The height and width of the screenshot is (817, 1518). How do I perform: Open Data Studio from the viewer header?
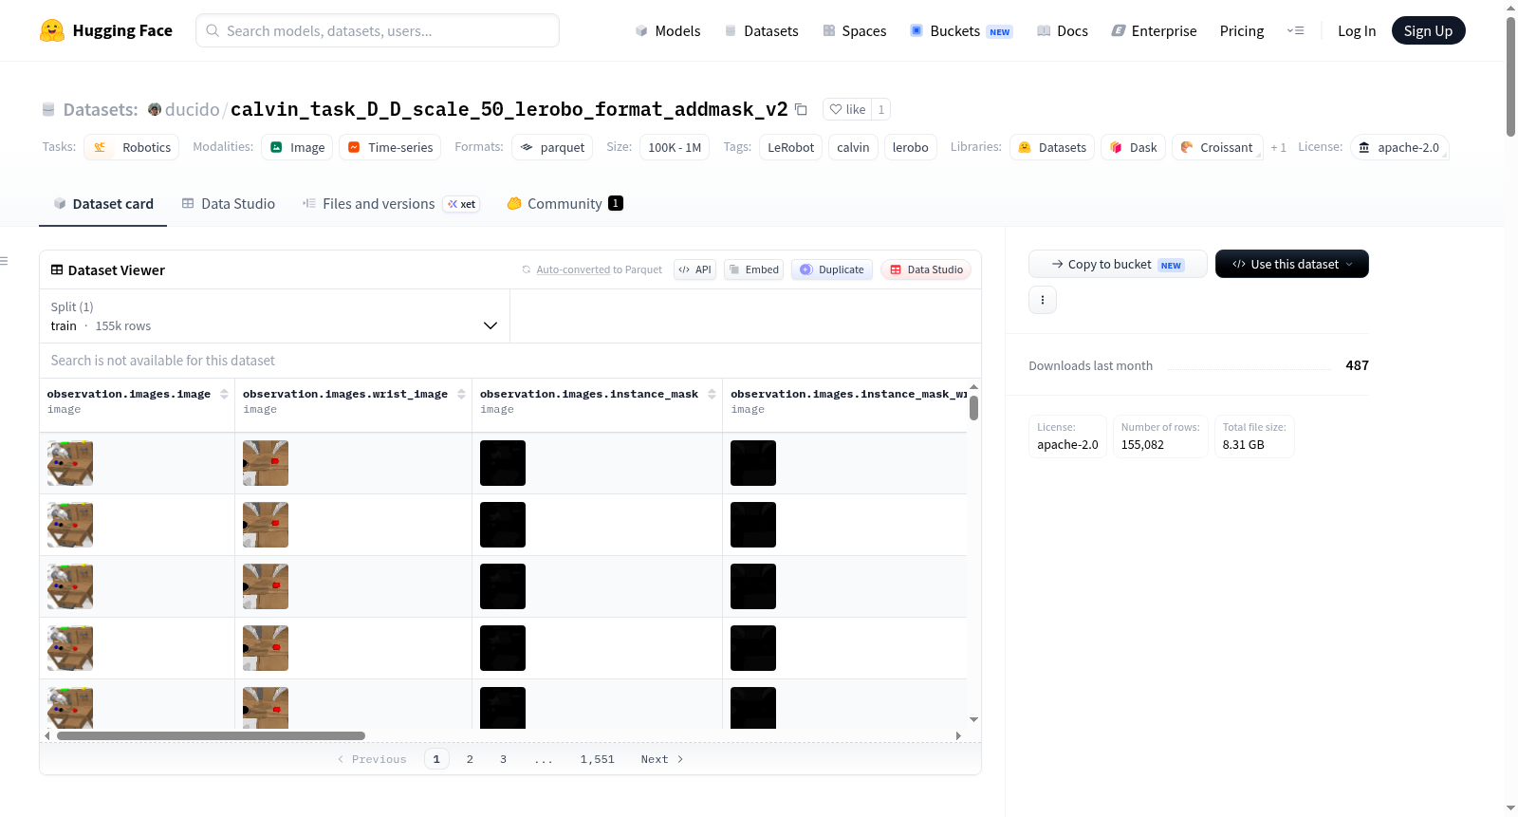click(x=926, y=269)
